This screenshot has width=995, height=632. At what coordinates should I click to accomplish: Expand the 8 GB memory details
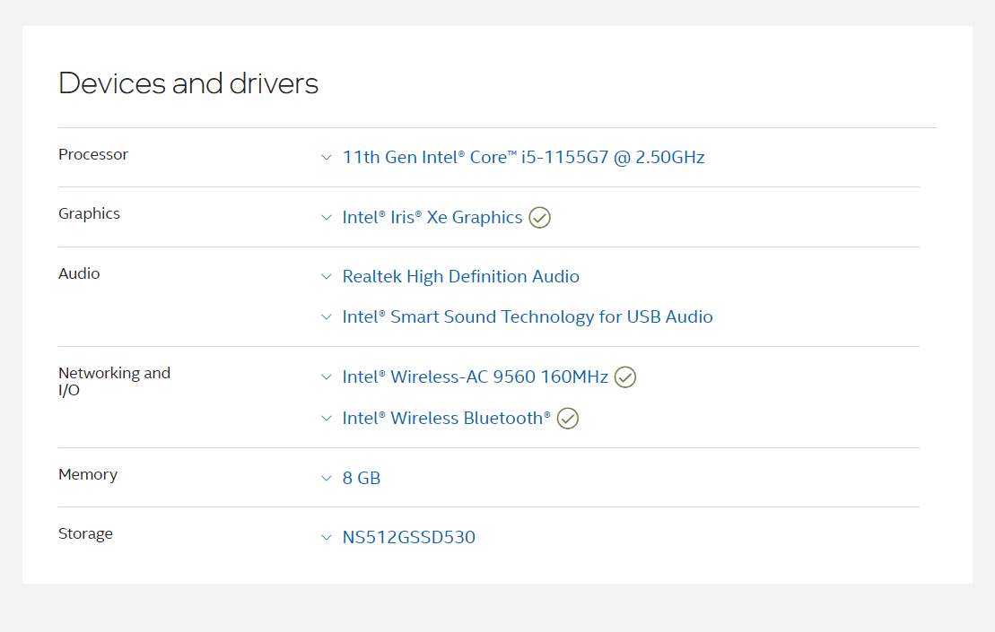point(327,478)
